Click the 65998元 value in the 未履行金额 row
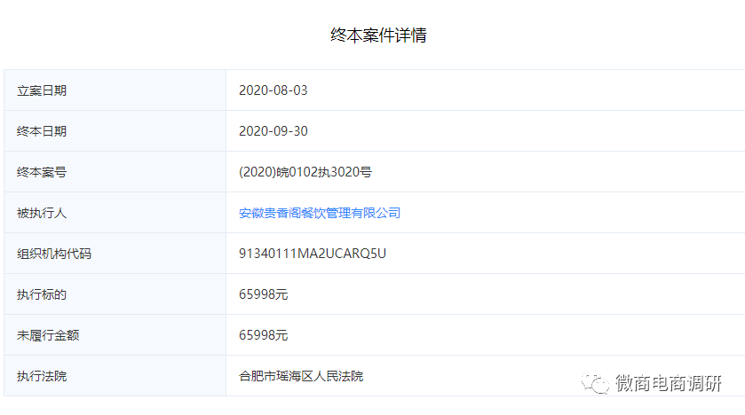 pos(263,335)
